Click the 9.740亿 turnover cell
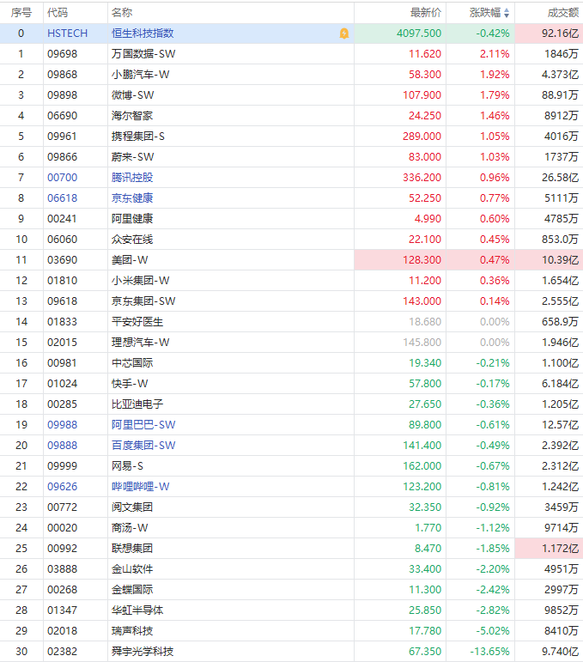Screen dimensions: 583x662 coord(560,652)
